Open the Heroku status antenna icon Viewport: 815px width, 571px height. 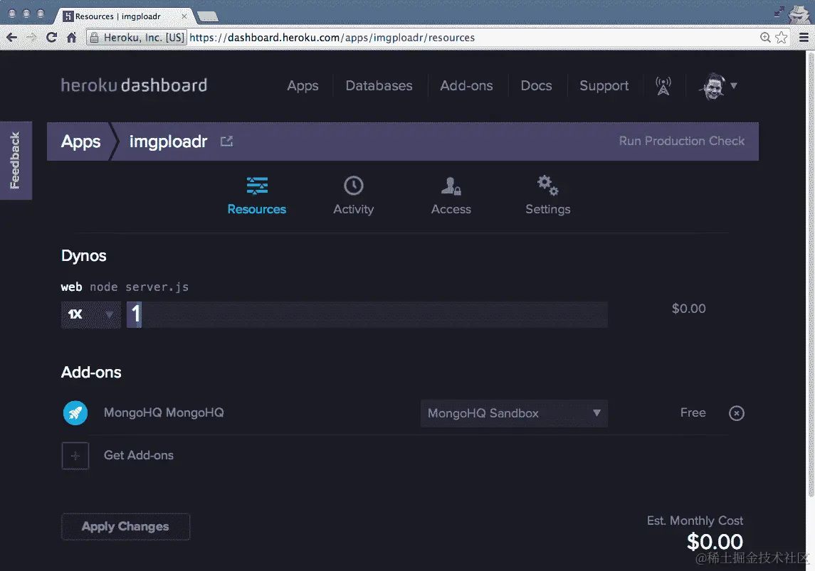tap(663, 85)
